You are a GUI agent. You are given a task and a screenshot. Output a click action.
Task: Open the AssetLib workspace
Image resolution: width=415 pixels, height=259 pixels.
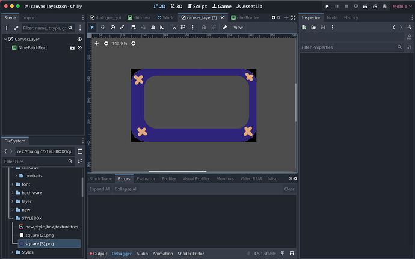tap(248, 6)
